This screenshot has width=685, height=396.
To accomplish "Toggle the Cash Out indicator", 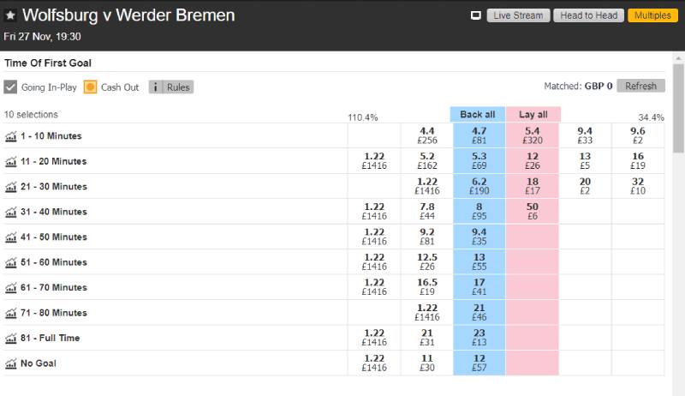I will (x=91, y=87).
